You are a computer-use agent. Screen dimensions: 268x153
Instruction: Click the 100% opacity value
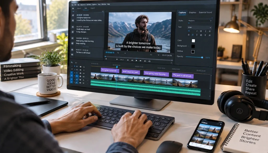(x=208, y=58)
